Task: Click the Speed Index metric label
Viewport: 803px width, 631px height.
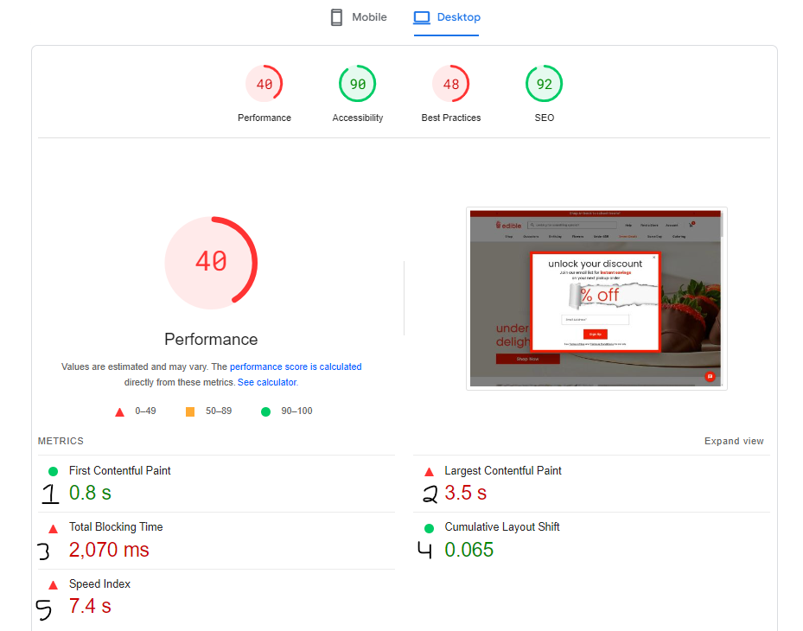Action: 100,583
